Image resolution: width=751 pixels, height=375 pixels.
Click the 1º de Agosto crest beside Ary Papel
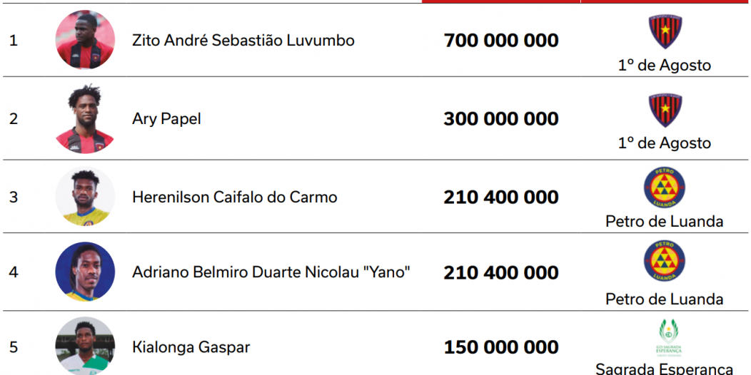tap(665, 111)
